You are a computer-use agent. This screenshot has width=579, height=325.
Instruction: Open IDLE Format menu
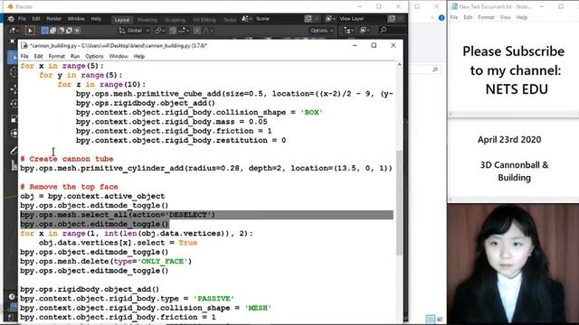pos(56,56)
